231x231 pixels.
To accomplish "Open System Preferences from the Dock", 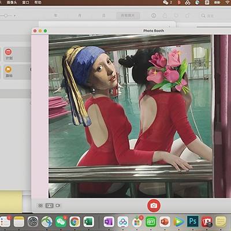I will [x=33, y=222].
